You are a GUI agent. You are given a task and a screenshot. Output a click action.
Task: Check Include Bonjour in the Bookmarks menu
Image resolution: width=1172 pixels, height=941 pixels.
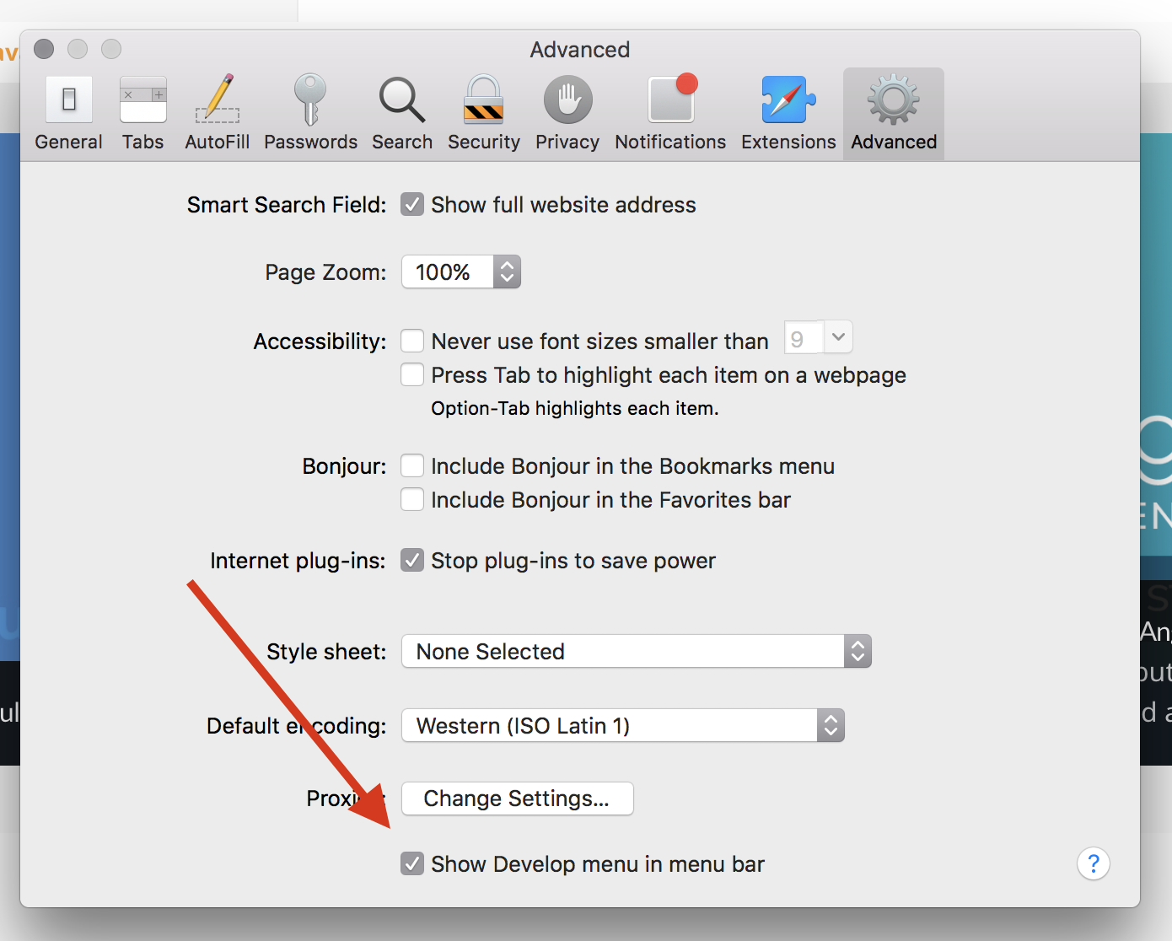(x=412, y=465)
